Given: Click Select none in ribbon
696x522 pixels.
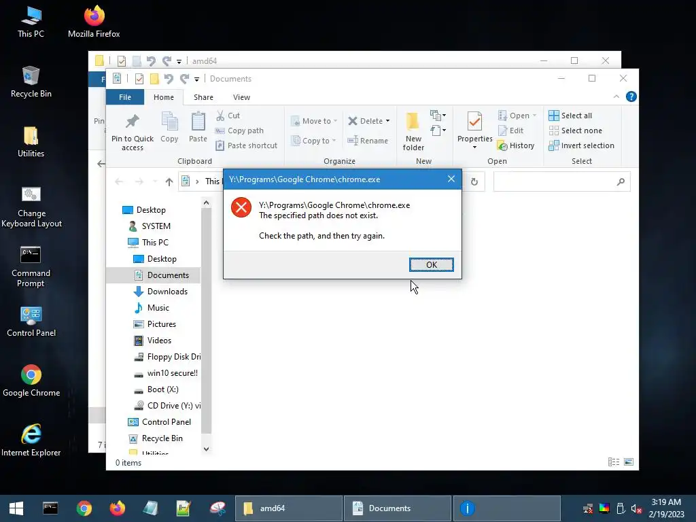Looking at the screenshot, I should tap(575, 130).
